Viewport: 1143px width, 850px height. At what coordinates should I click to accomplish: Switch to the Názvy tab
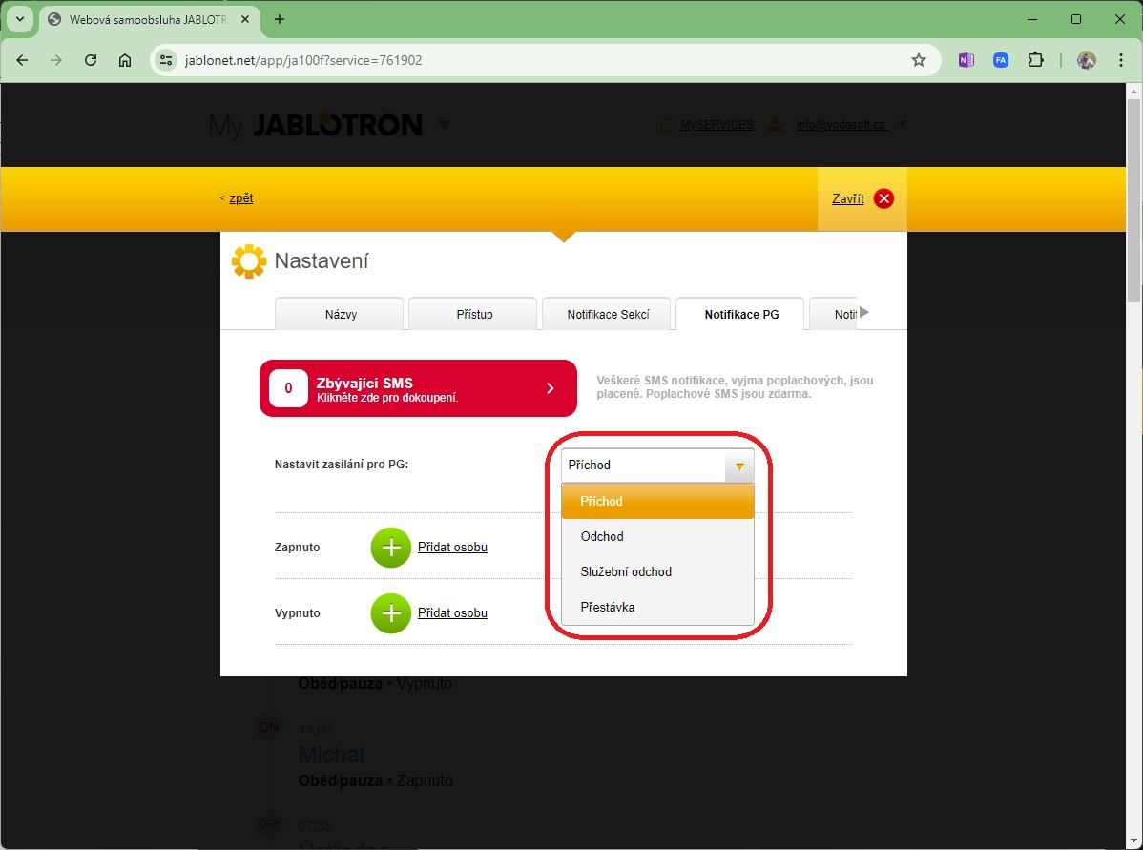click(341, 314)
